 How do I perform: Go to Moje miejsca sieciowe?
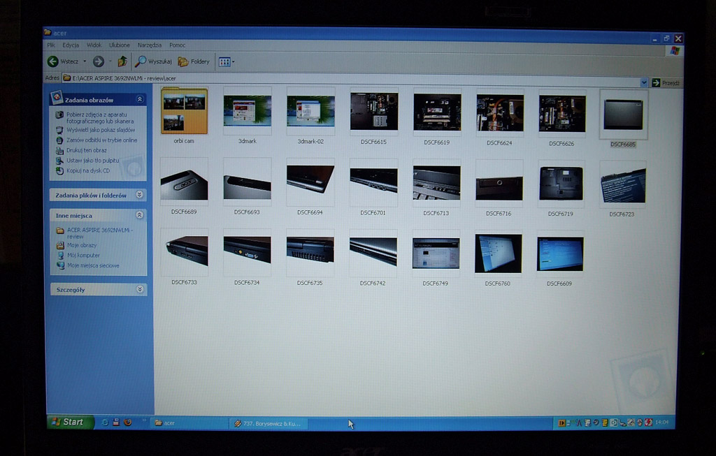click(93, 265)
